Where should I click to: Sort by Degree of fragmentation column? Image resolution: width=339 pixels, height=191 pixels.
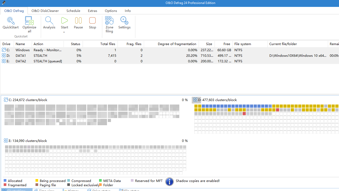177,44
